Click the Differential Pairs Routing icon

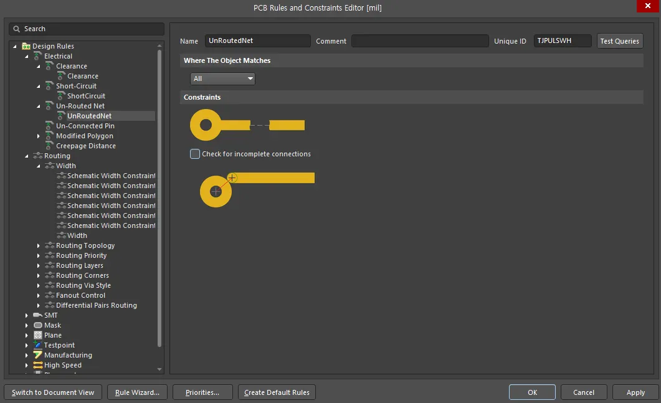point(50,306)
